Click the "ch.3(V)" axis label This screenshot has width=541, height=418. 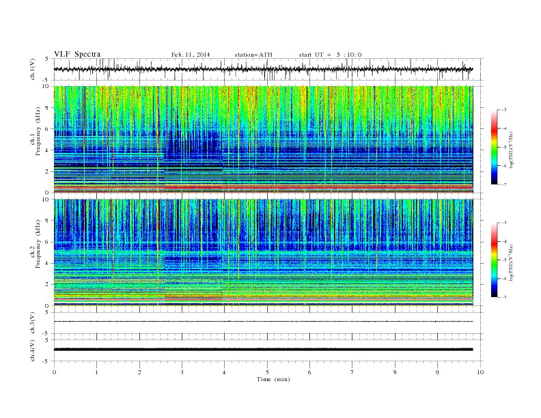(x=33, y=323)
